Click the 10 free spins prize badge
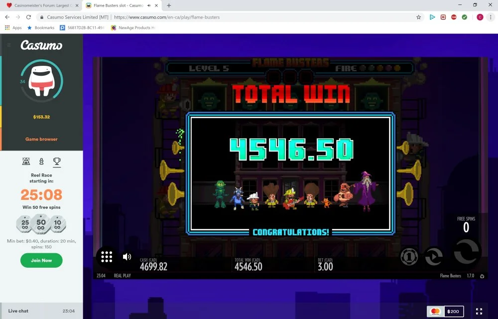The image size is (498, 319). click(x=58, y=224)
